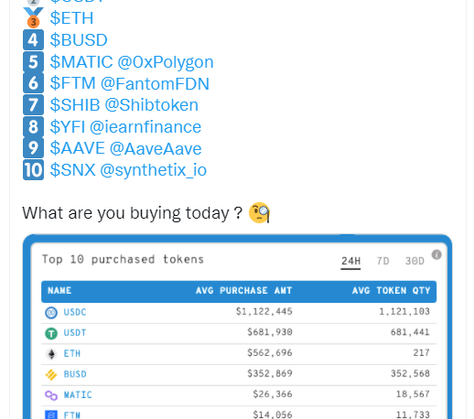Open the $ETH cashtag link
The image size is (474, 419).
click(71, 18)
